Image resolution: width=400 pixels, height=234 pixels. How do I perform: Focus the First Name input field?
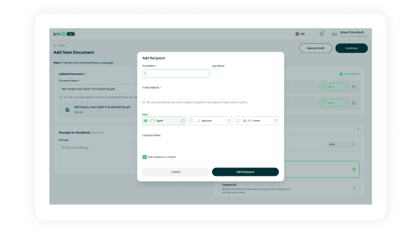[176, 74]
